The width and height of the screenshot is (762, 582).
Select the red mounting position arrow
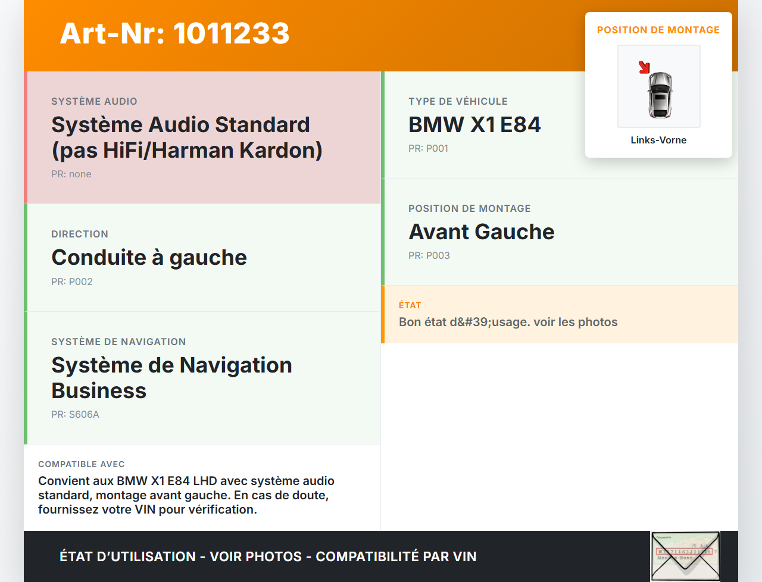click(x=645, y=67)
